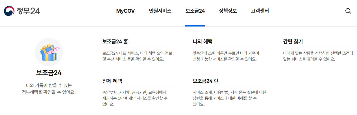Select the 보조금24 top menu item

(195, 11)
